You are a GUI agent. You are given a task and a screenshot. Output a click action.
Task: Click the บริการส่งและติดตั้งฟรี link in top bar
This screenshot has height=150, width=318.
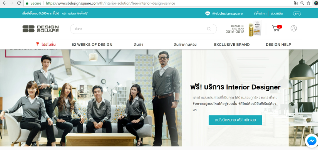[x=75, y=13]
